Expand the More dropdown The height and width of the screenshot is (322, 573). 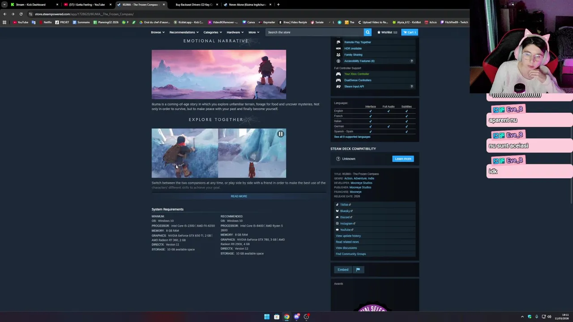click(x=254, y=32)
